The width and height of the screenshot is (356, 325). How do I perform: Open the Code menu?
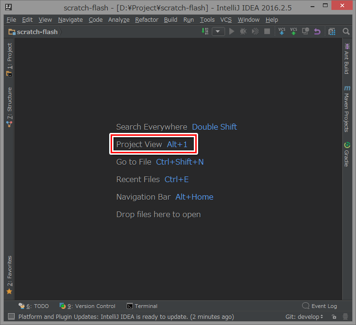point(96,20)
